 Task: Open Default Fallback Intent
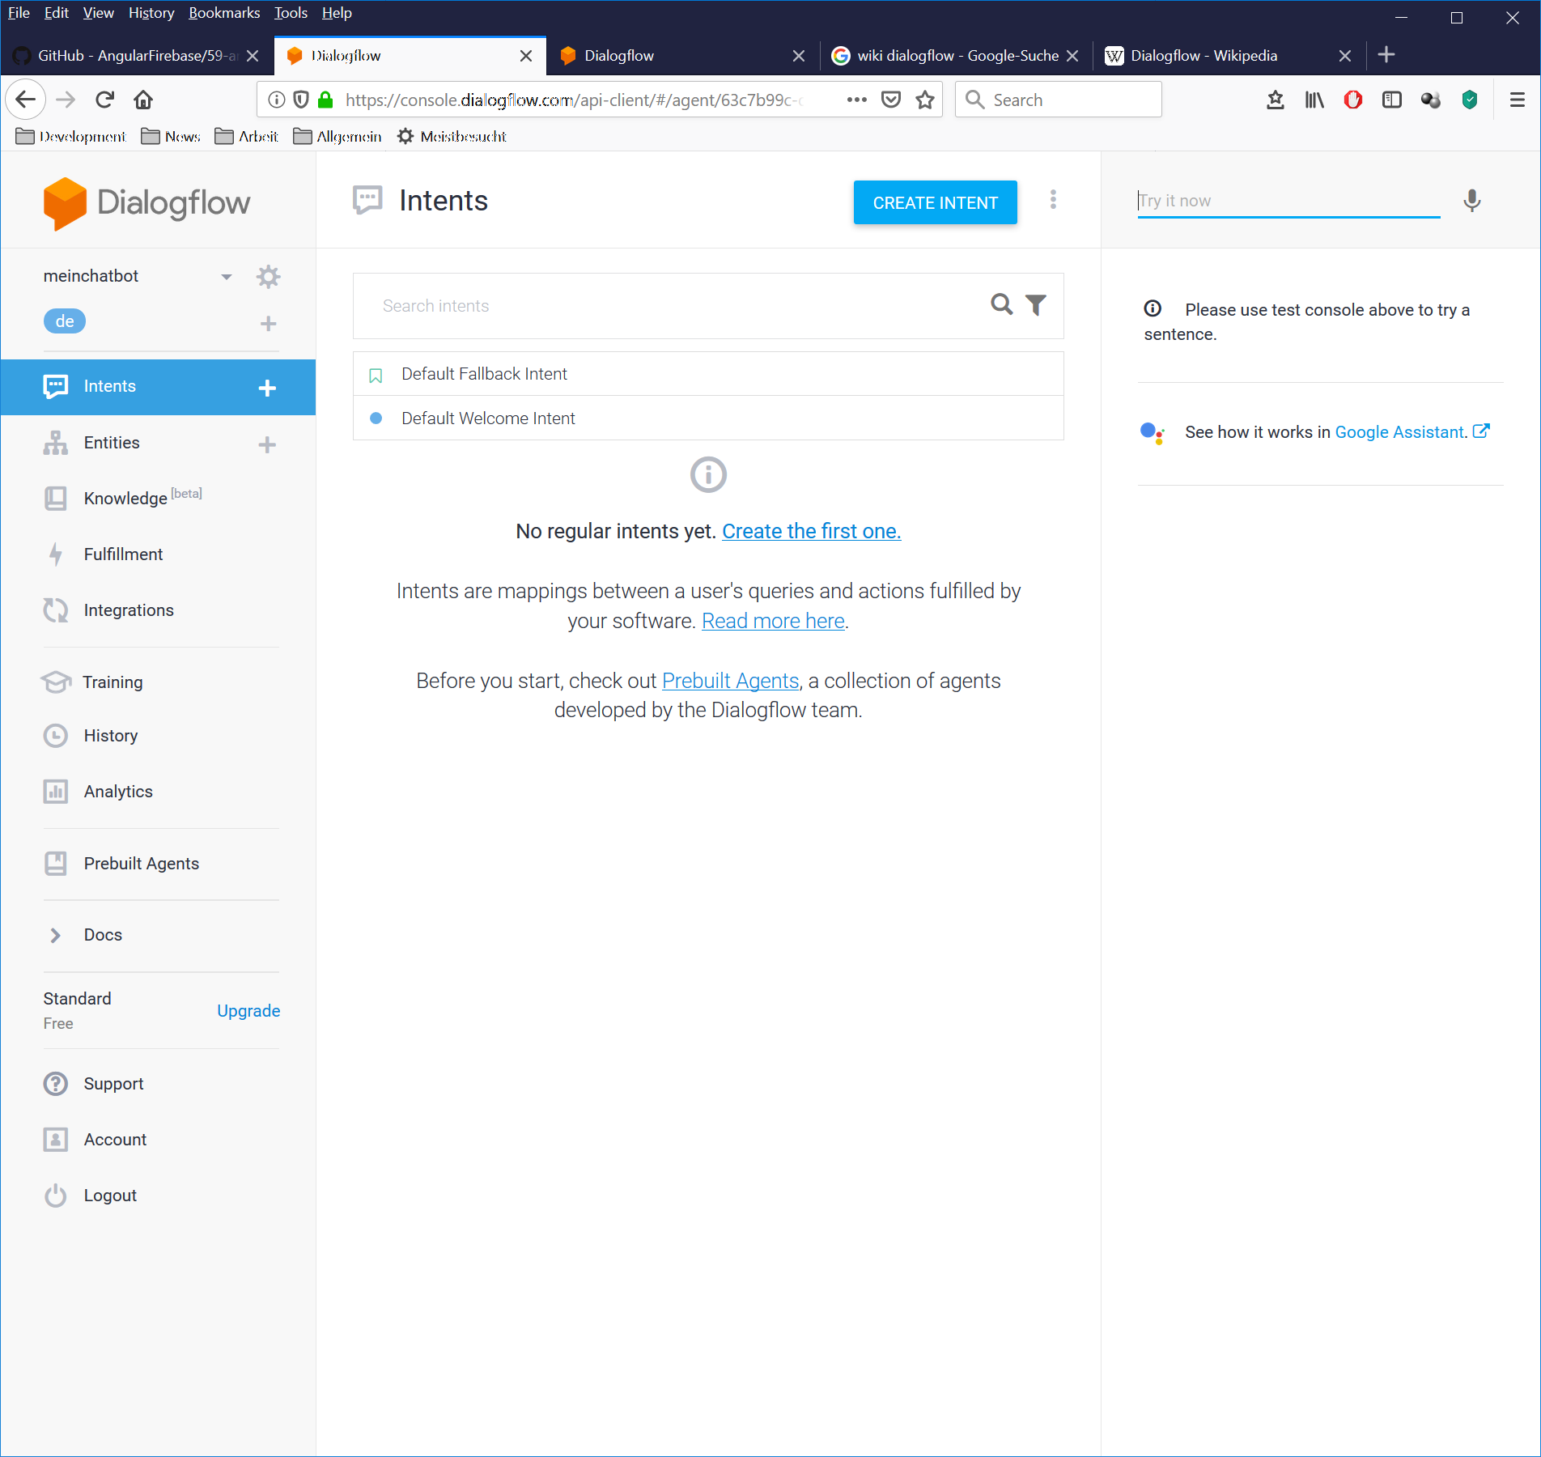708,374
